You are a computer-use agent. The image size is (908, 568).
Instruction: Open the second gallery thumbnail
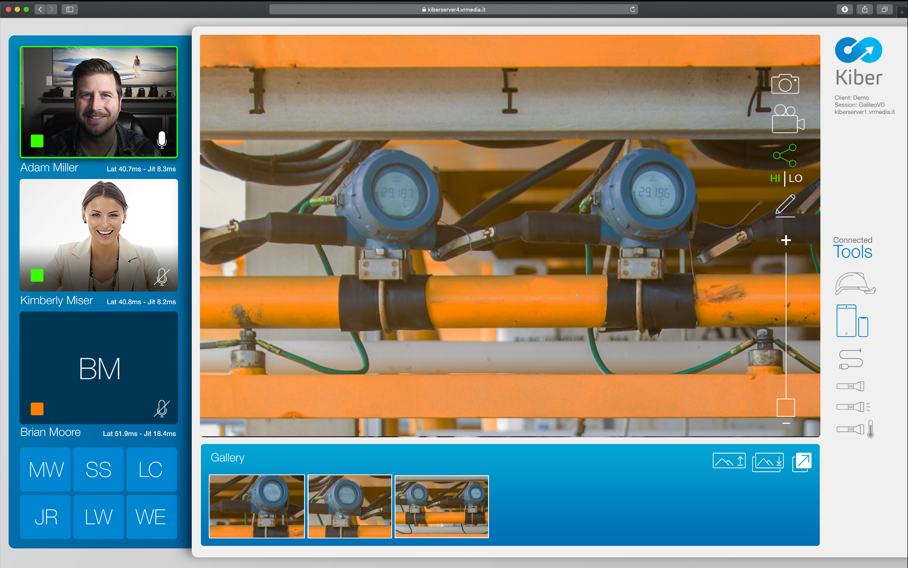click(350, 506)
